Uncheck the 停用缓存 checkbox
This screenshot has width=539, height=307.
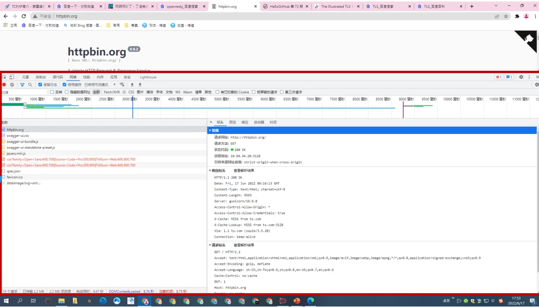(x=64, y=85)
